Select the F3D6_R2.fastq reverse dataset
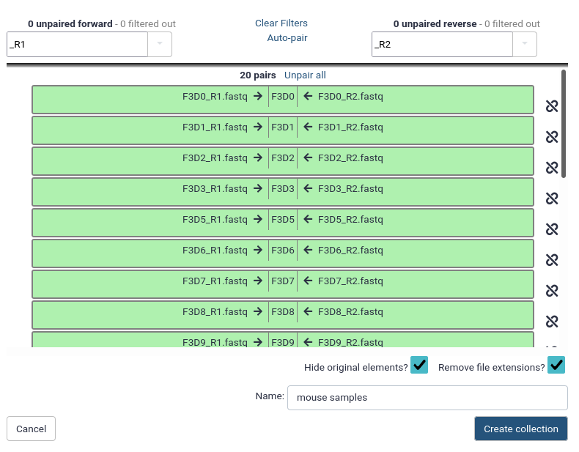The image size is (579, 452). pyautogui.click(x=350, y=250)
